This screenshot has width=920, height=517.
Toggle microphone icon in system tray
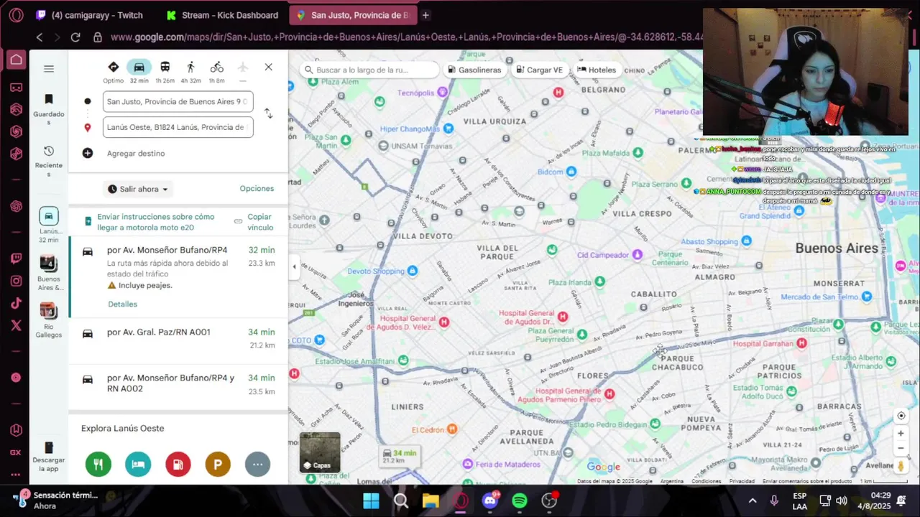(x=774, y=500)
